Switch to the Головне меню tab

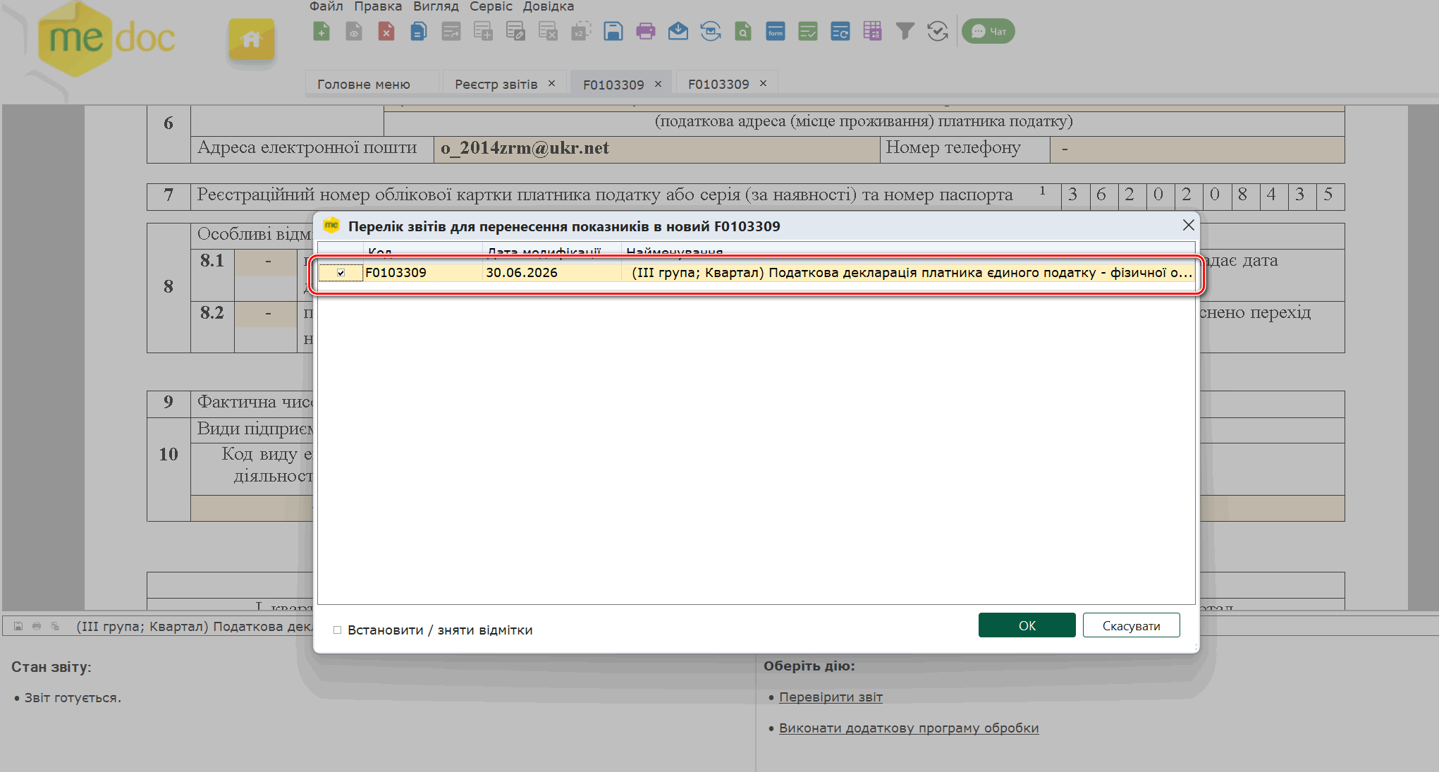coord(364,84)
